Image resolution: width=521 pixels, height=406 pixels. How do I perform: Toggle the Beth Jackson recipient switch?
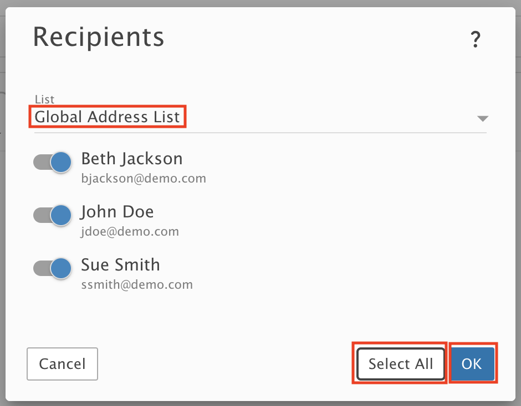point(53,162)
